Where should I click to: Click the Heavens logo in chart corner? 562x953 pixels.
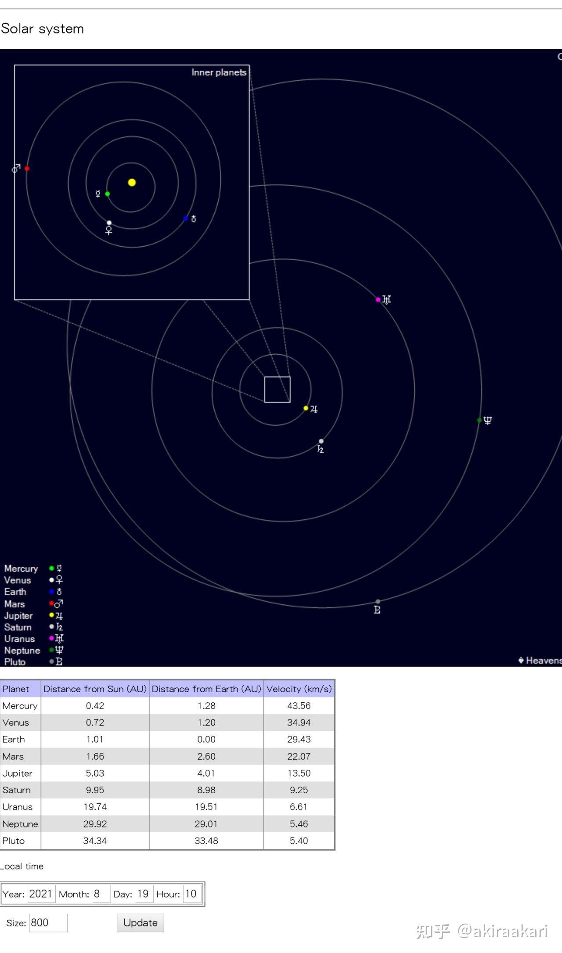540,660
